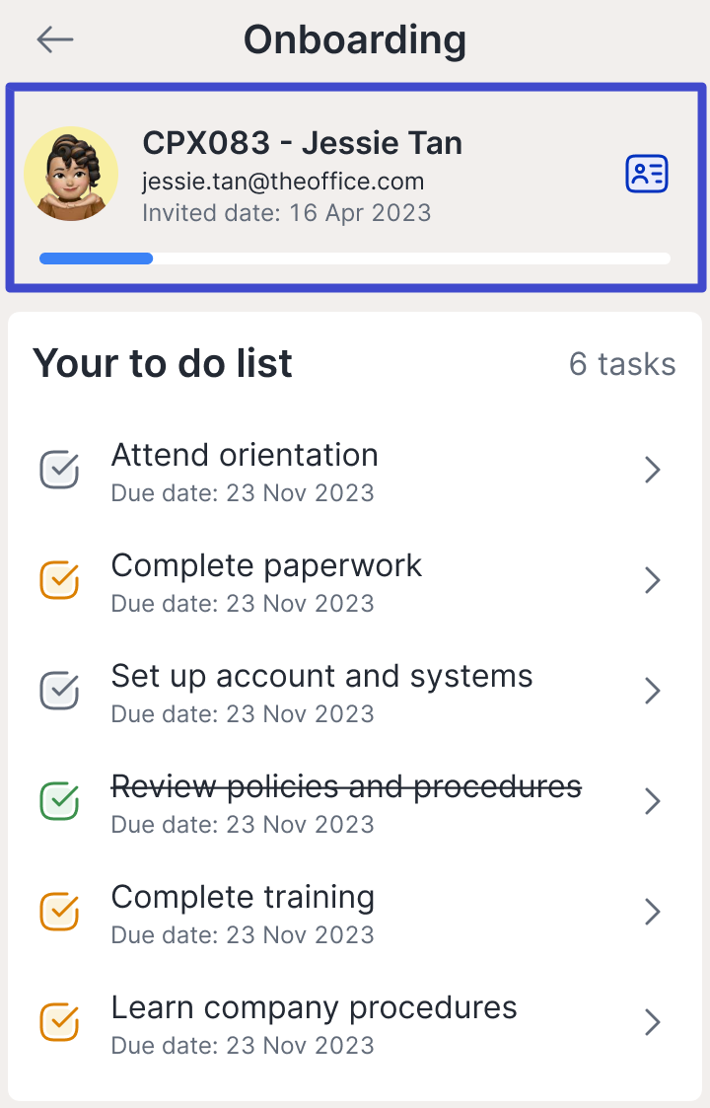Viewport: 710px width, 1108px height.
Task: Check the Attend orientation checkbox
Action: 59,470
